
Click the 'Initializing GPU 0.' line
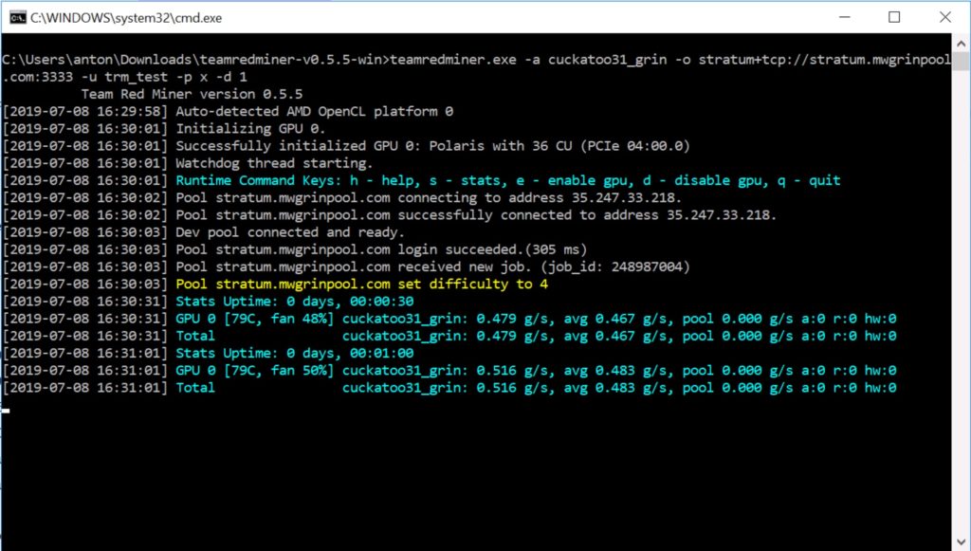coord(164,129)
